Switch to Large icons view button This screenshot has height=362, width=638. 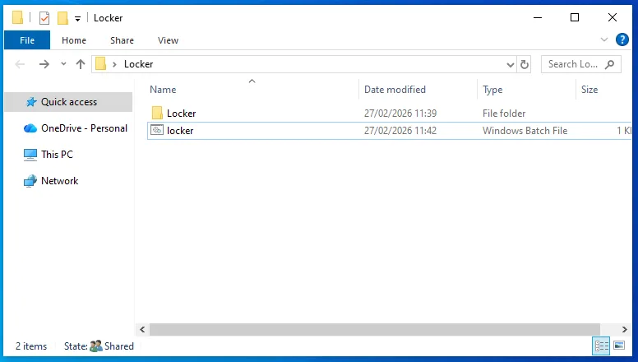619,346
